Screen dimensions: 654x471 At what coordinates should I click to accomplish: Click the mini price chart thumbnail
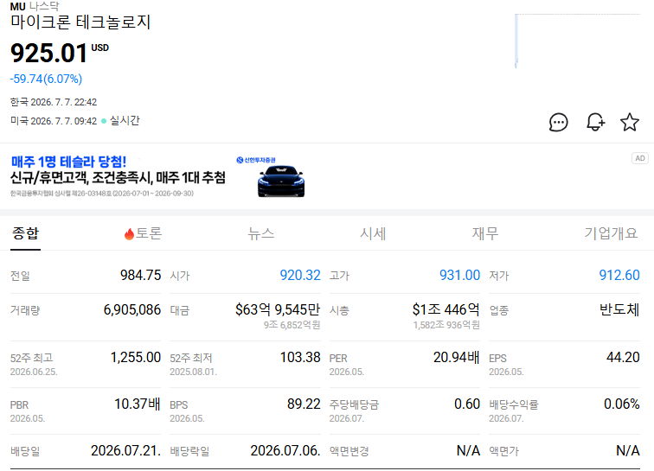pos(577,41)
